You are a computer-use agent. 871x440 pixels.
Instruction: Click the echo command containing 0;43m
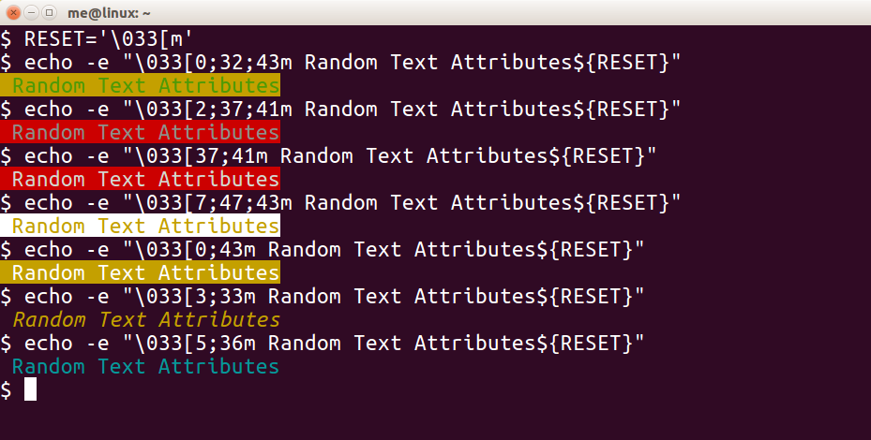[323, 250]
